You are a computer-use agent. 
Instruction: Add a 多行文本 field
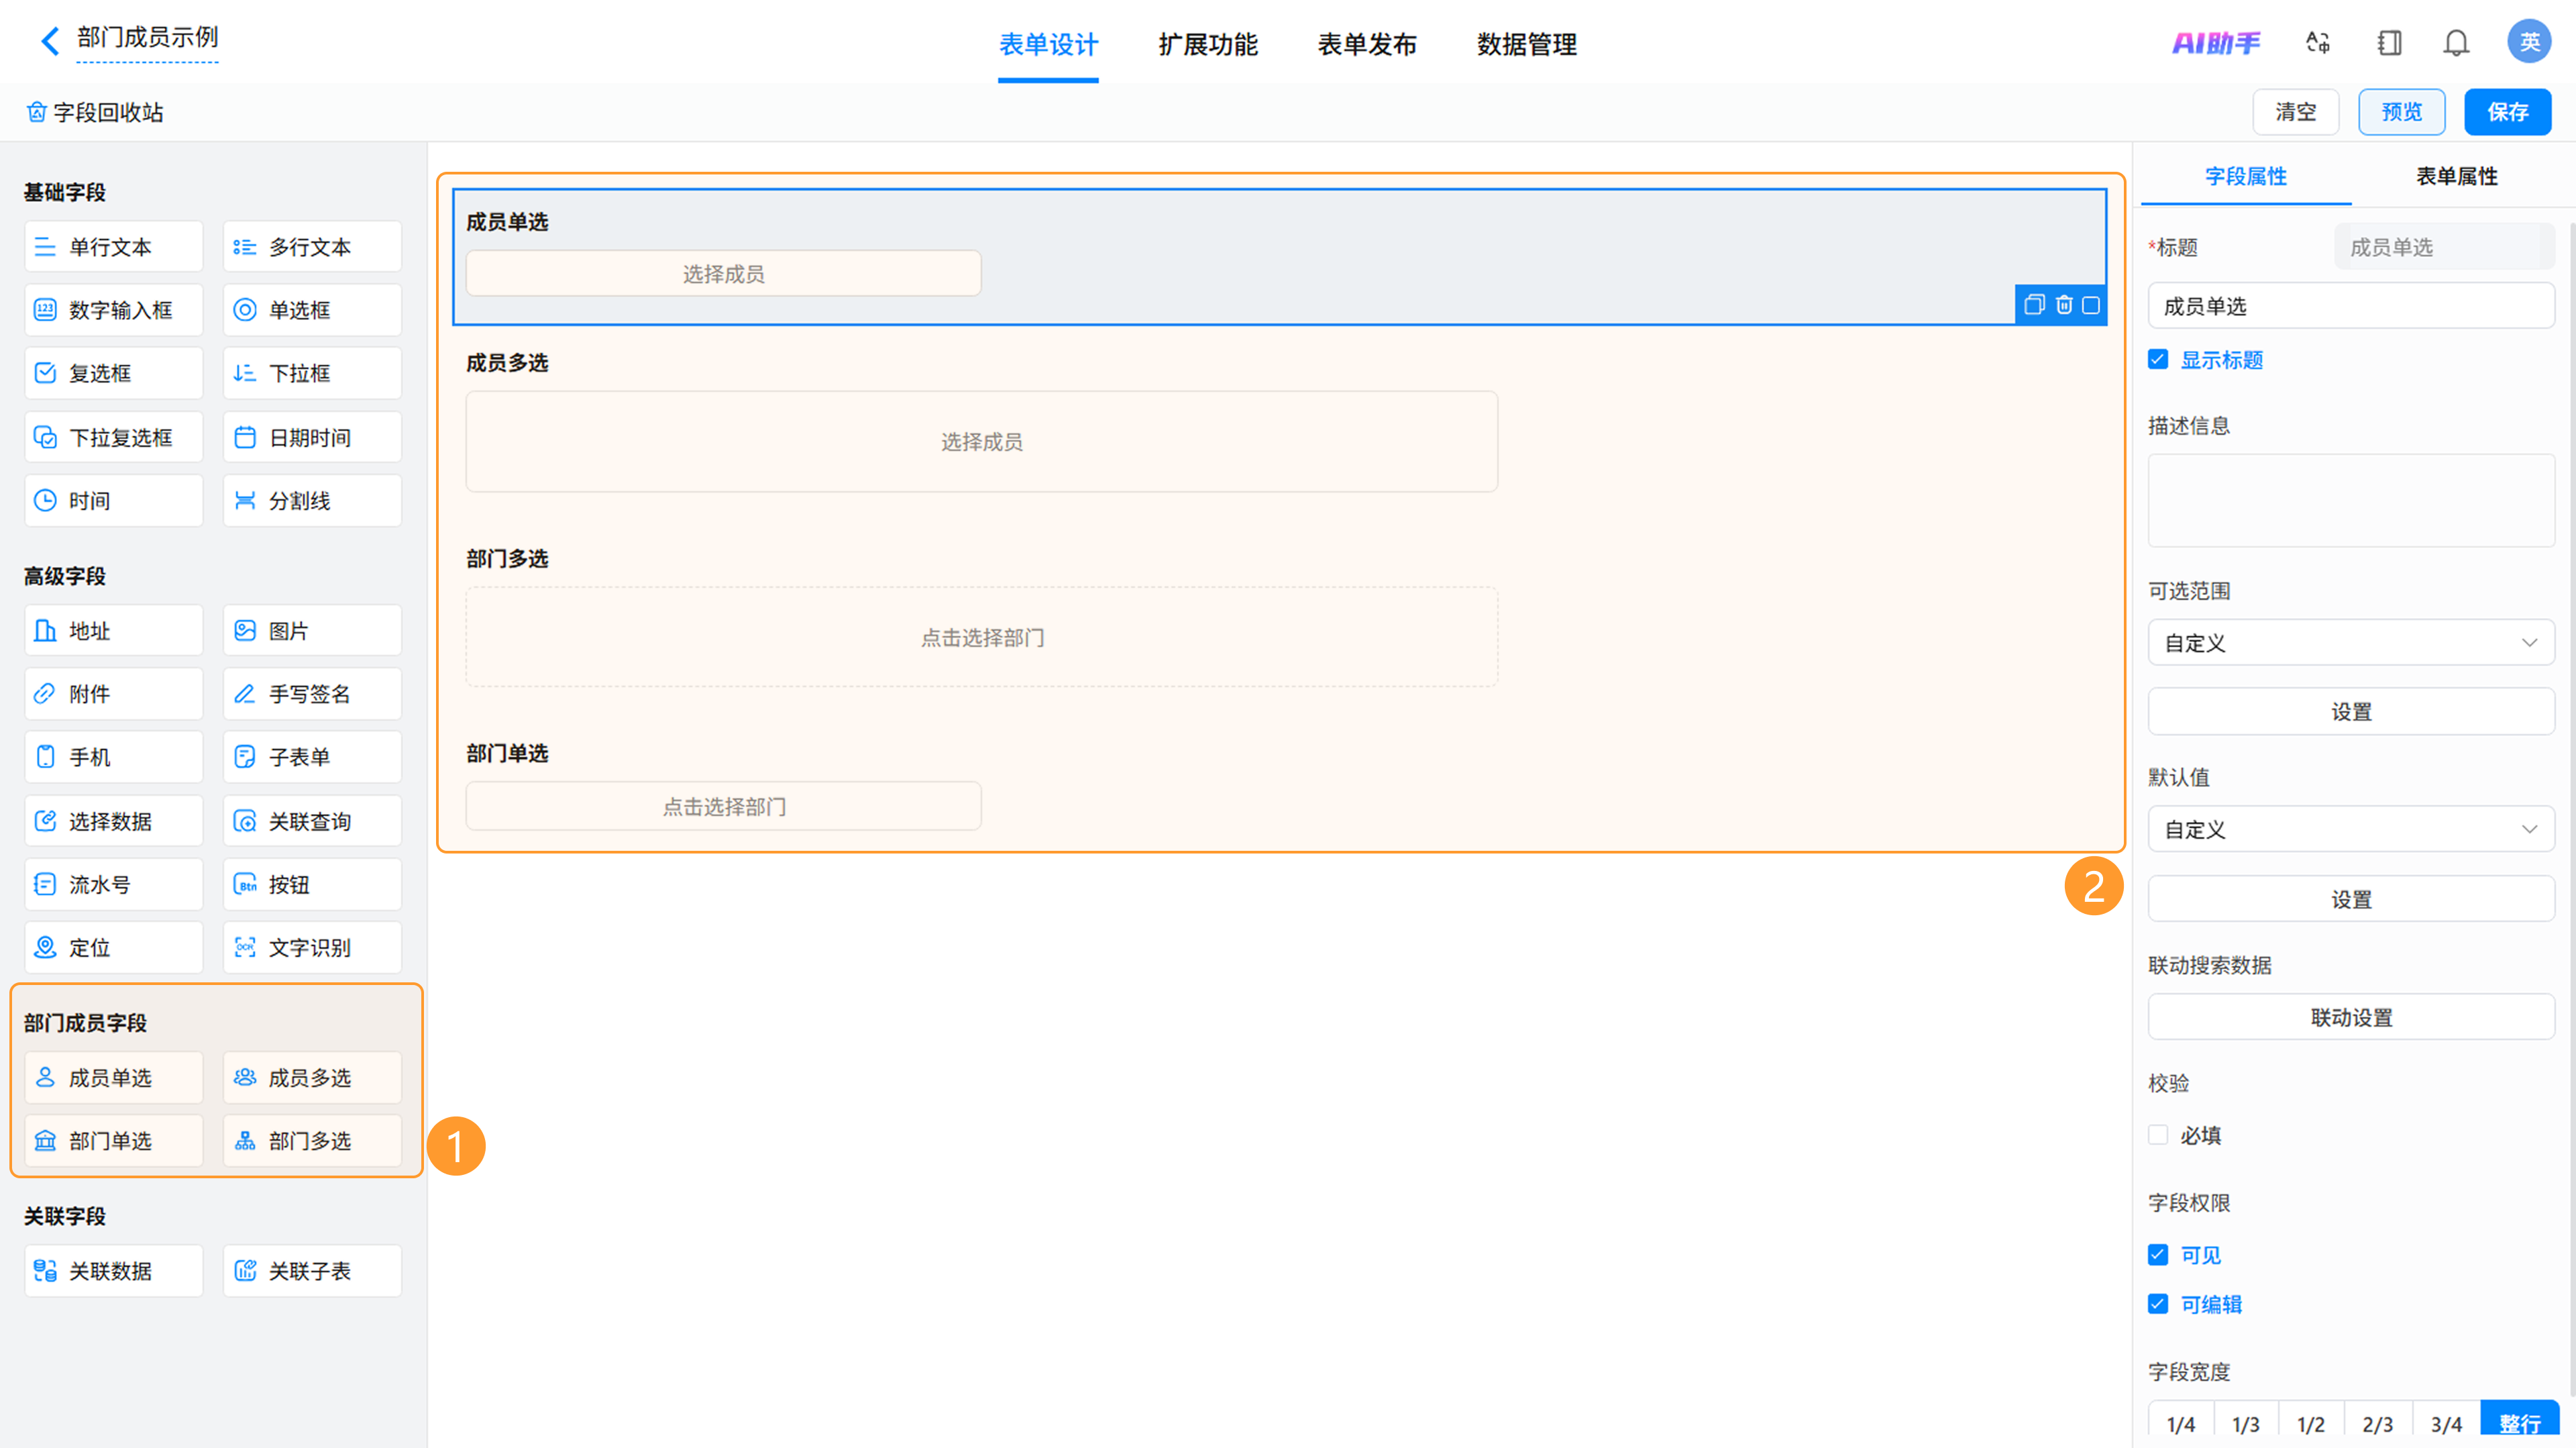click(x=312, y=247)
